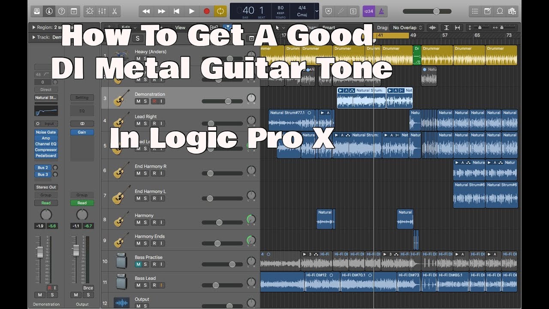Click the Bus 2 send slot
Screen dimensions: 549x309
tap(43, 168)
